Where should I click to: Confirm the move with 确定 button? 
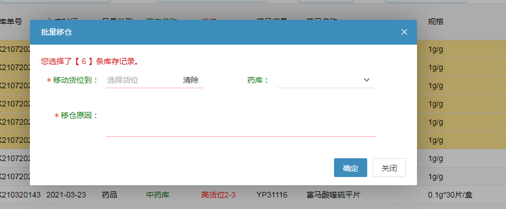[x=351, y=168]
